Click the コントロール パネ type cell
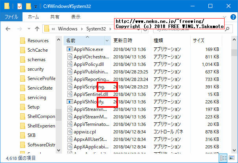 click(168, 132)
